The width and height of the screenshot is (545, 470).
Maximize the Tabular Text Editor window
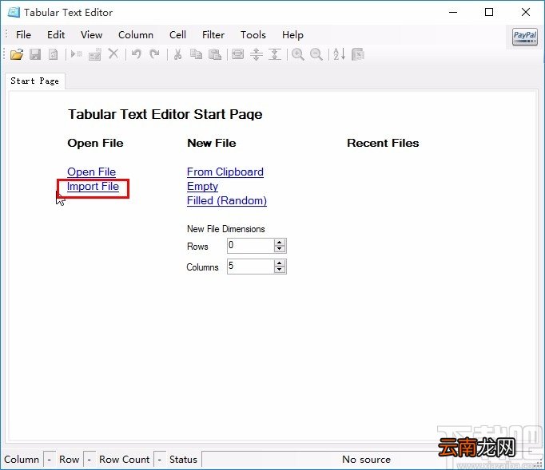coord(489,13)
